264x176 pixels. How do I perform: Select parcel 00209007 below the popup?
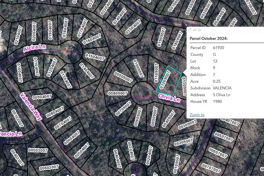point(183,142)
